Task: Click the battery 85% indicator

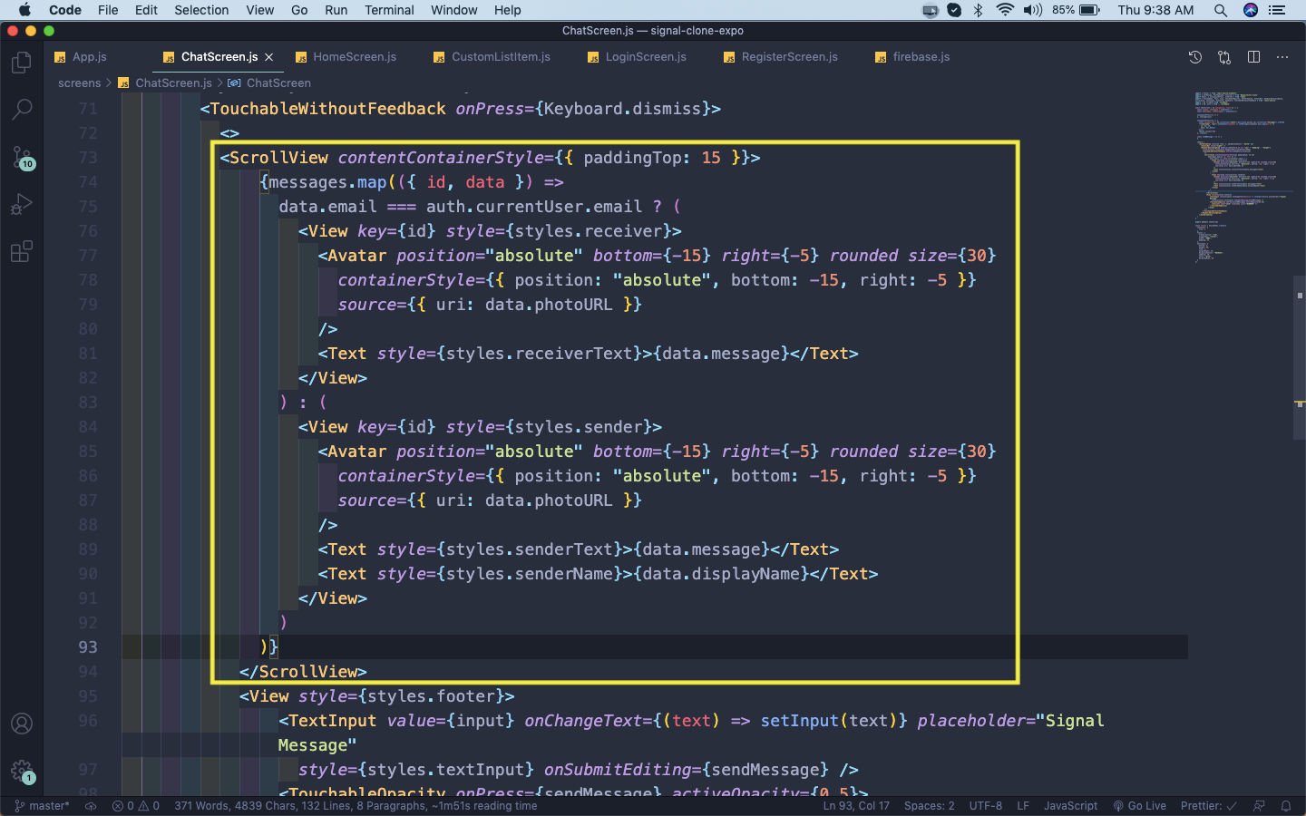Action: coord(1076,10)
